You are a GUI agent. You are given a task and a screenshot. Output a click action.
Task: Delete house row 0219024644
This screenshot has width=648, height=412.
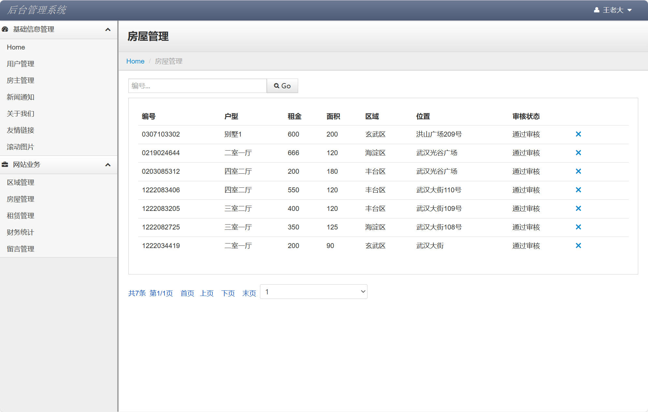tap(578, 153)
